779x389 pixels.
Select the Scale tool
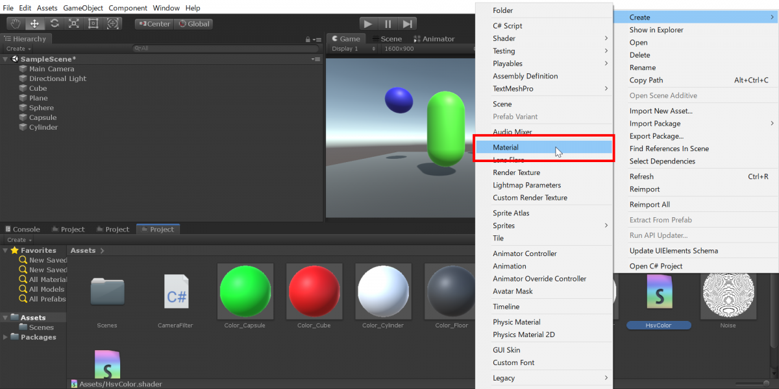(x=74, y=23)
